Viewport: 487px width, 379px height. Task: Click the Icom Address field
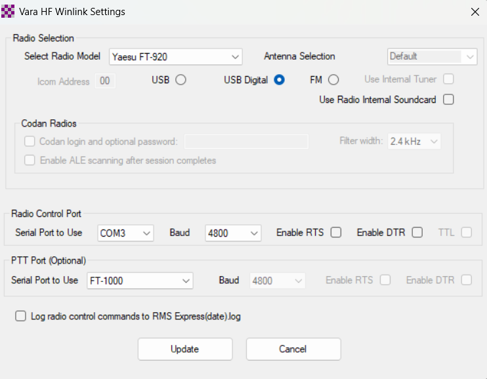(106, 81)
